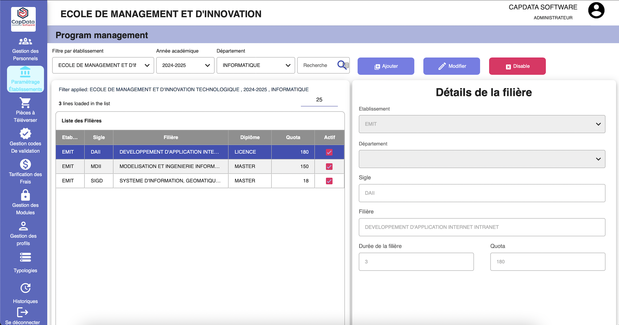Sort by the Filière column header
Screen dimensions: 619x325
[171, 137]
